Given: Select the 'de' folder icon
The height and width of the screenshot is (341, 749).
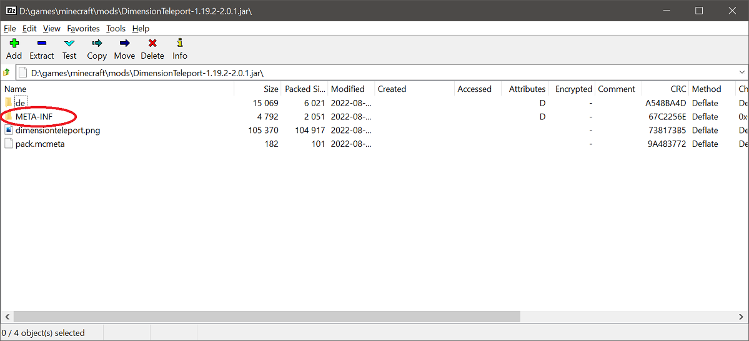Looking at the screenshot, I should [x=9, y=102].
